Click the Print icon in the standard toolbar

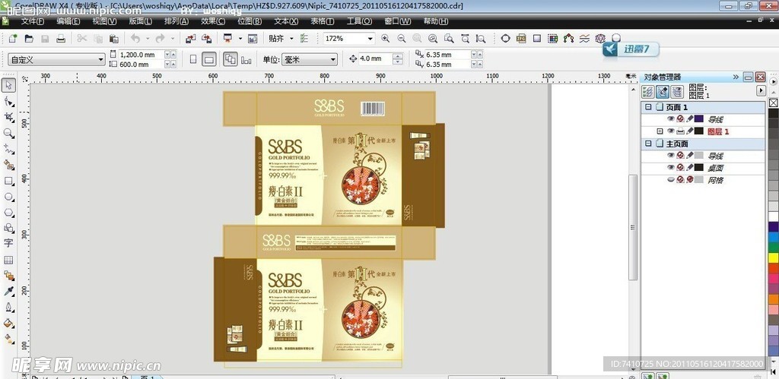click(61, 38)
